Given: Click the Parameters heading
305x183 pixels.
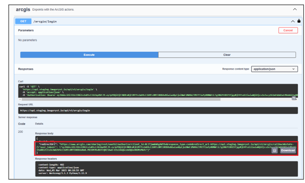Looking at the screenshot, I should pos(26,30).
